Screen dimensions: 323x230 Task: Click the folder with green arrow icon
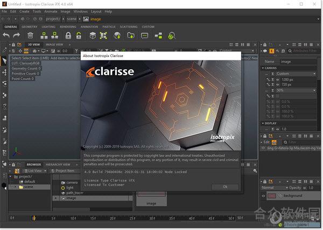click(131, 36)
